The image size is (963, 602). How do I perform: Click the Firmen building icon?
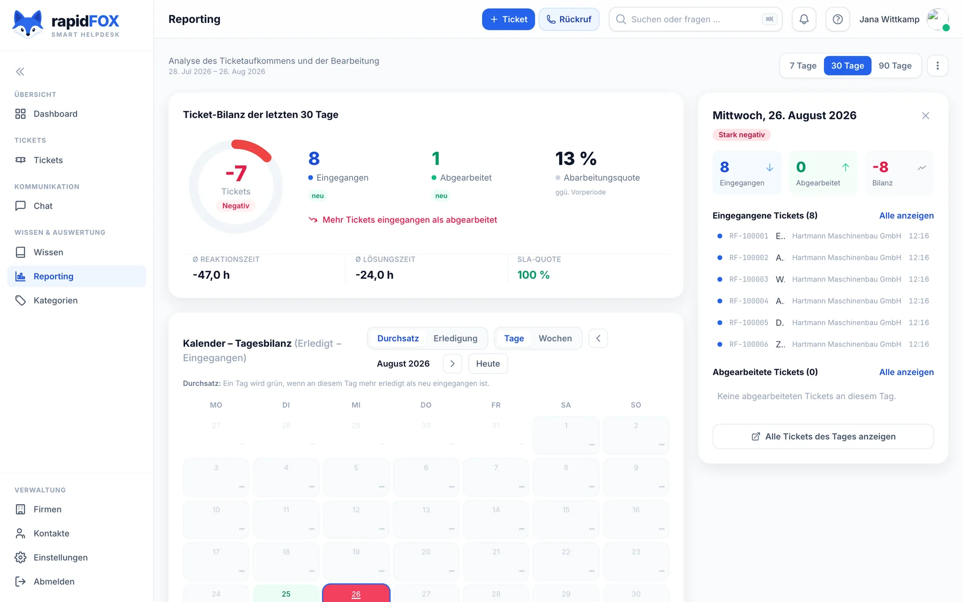[20, 509]
